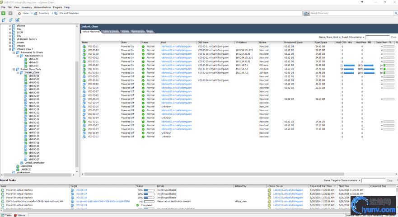
Task: Collapse the Instant Clone Pools folder
Action: [14, 69]
